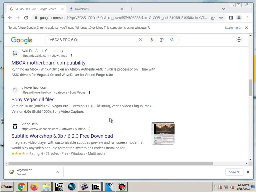Launch Firefox from the taskbar
Screen dimensions: 256x192
click(34, 187)
